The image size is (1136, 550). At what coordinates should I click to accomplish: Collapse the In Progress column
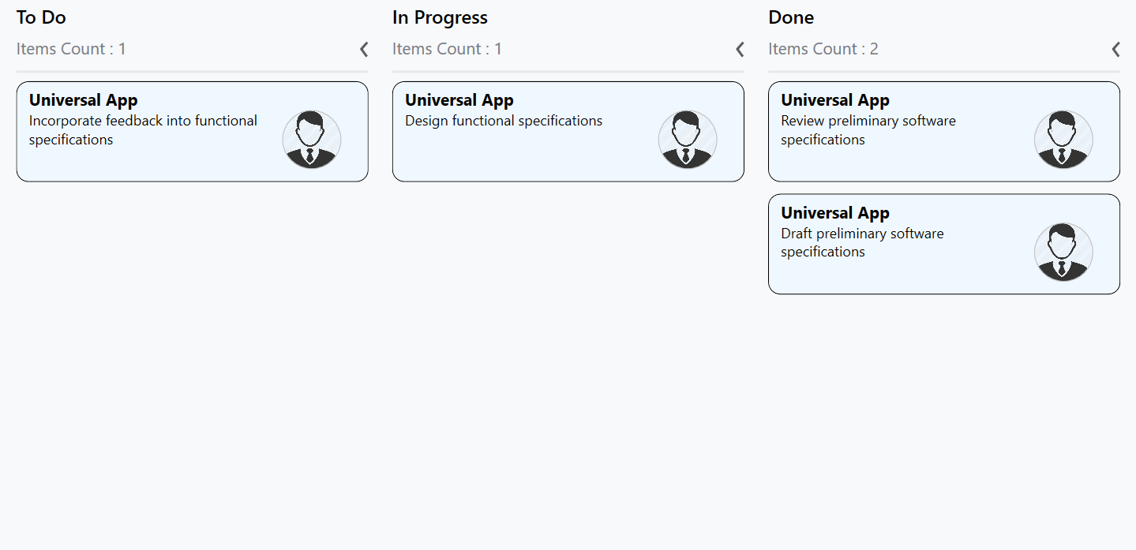(740, 50)
